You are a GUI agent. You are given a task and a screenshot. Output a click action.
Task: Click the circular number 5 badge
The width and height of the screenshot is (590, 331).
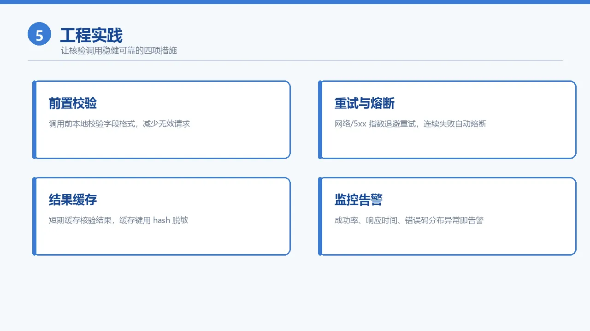pyautogui.click(x=39, y=34)
